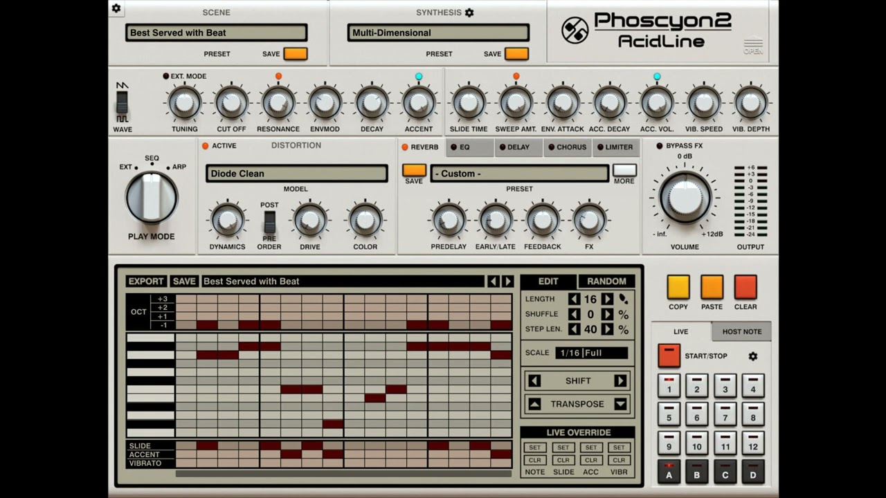Increase Shuffle percentage
The height and width of the screenshot is (498, 886).
[607, 314]
